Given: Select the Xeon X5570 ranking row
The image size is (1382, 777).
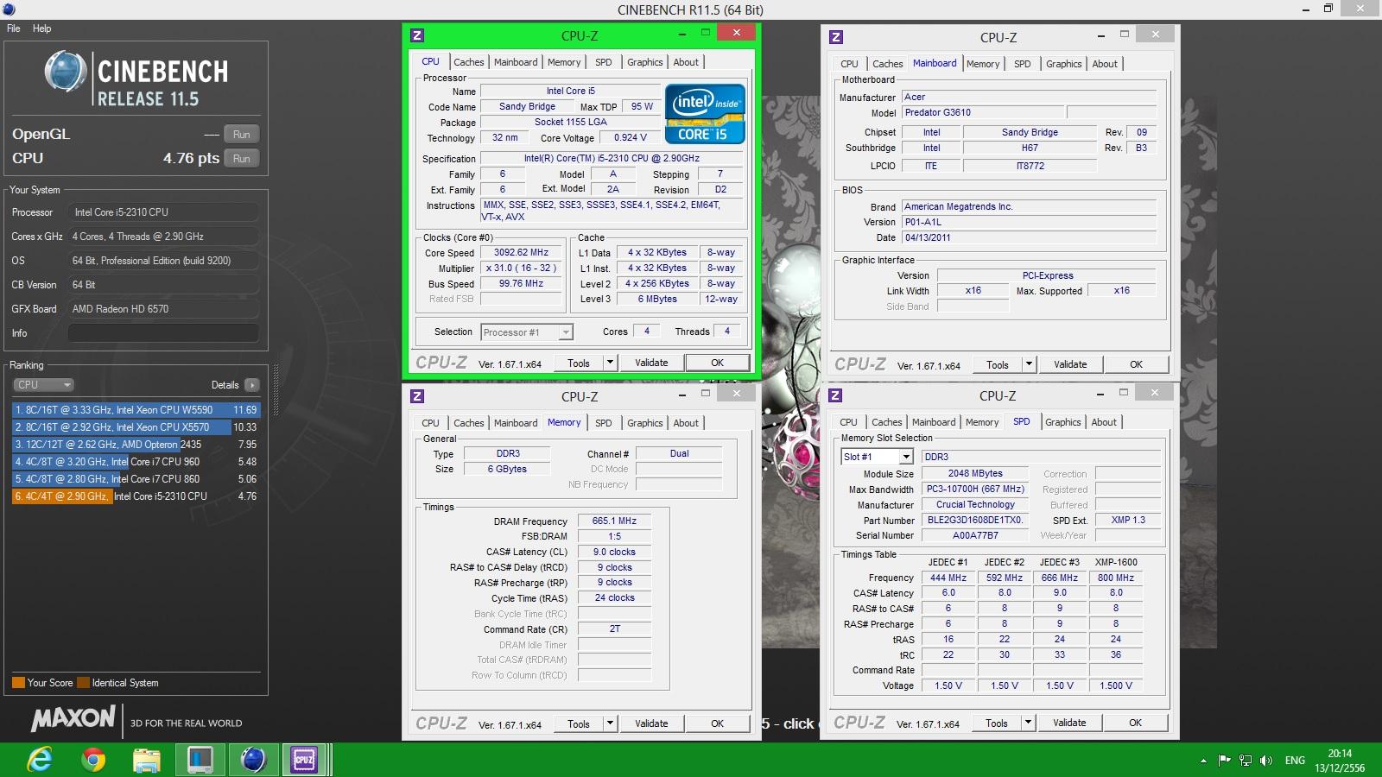Looking at the screenshot, I should pos(136,427).
